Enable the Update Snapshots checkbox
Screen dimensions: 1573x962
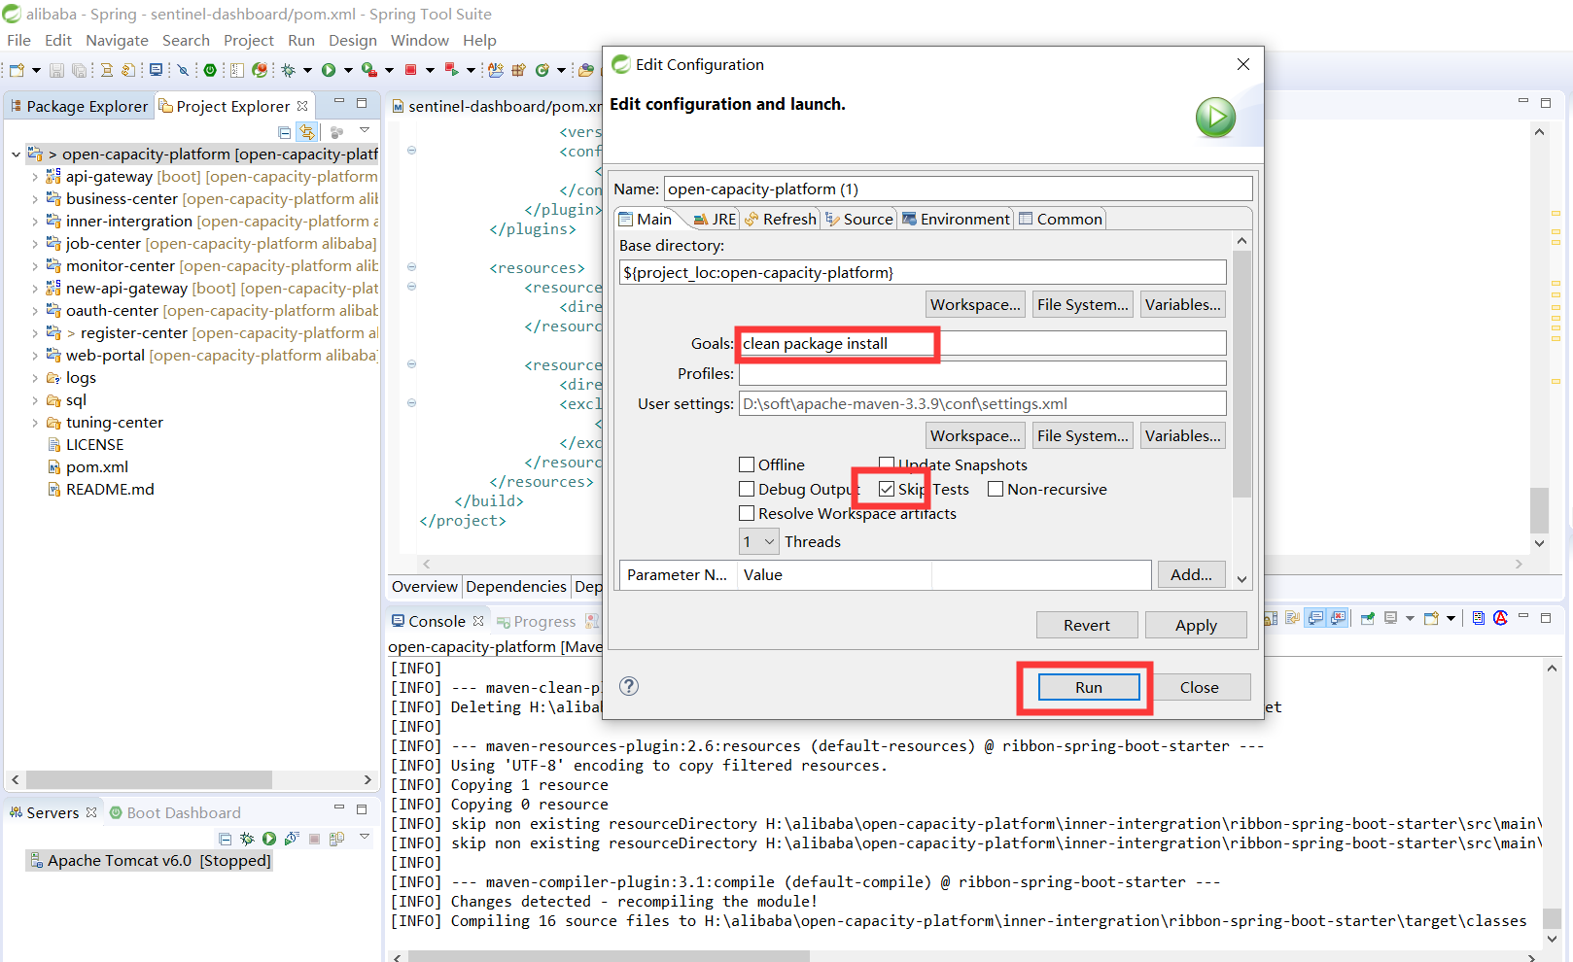(x=887, y=464)
